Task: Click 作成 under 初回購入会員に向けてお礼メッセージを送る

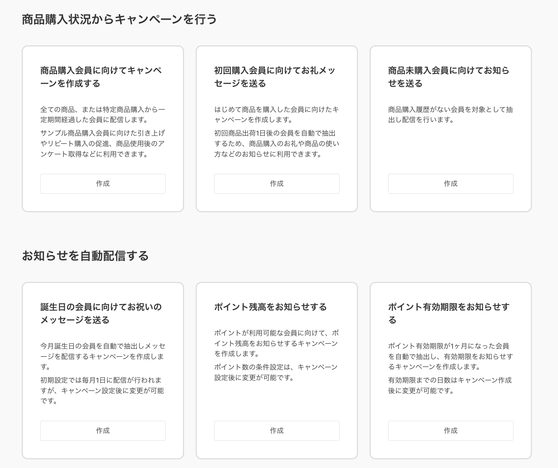Action: pos(276,184)
